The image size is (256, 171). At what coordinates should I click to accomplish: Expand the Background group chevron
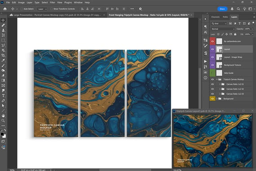coord(217,99)
